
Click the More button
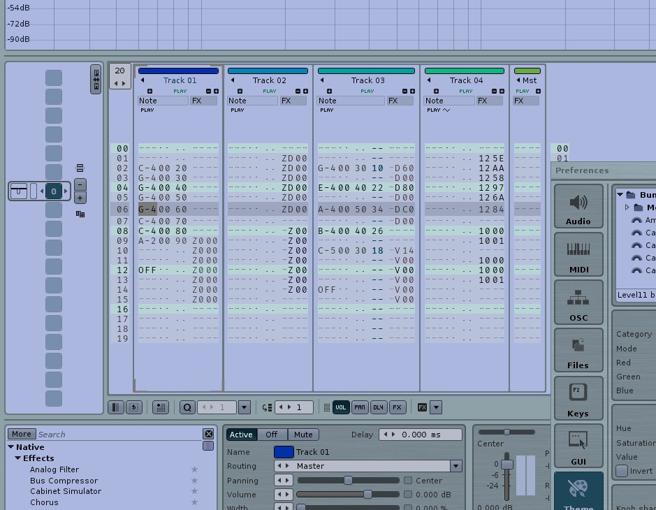coord(22,434)
